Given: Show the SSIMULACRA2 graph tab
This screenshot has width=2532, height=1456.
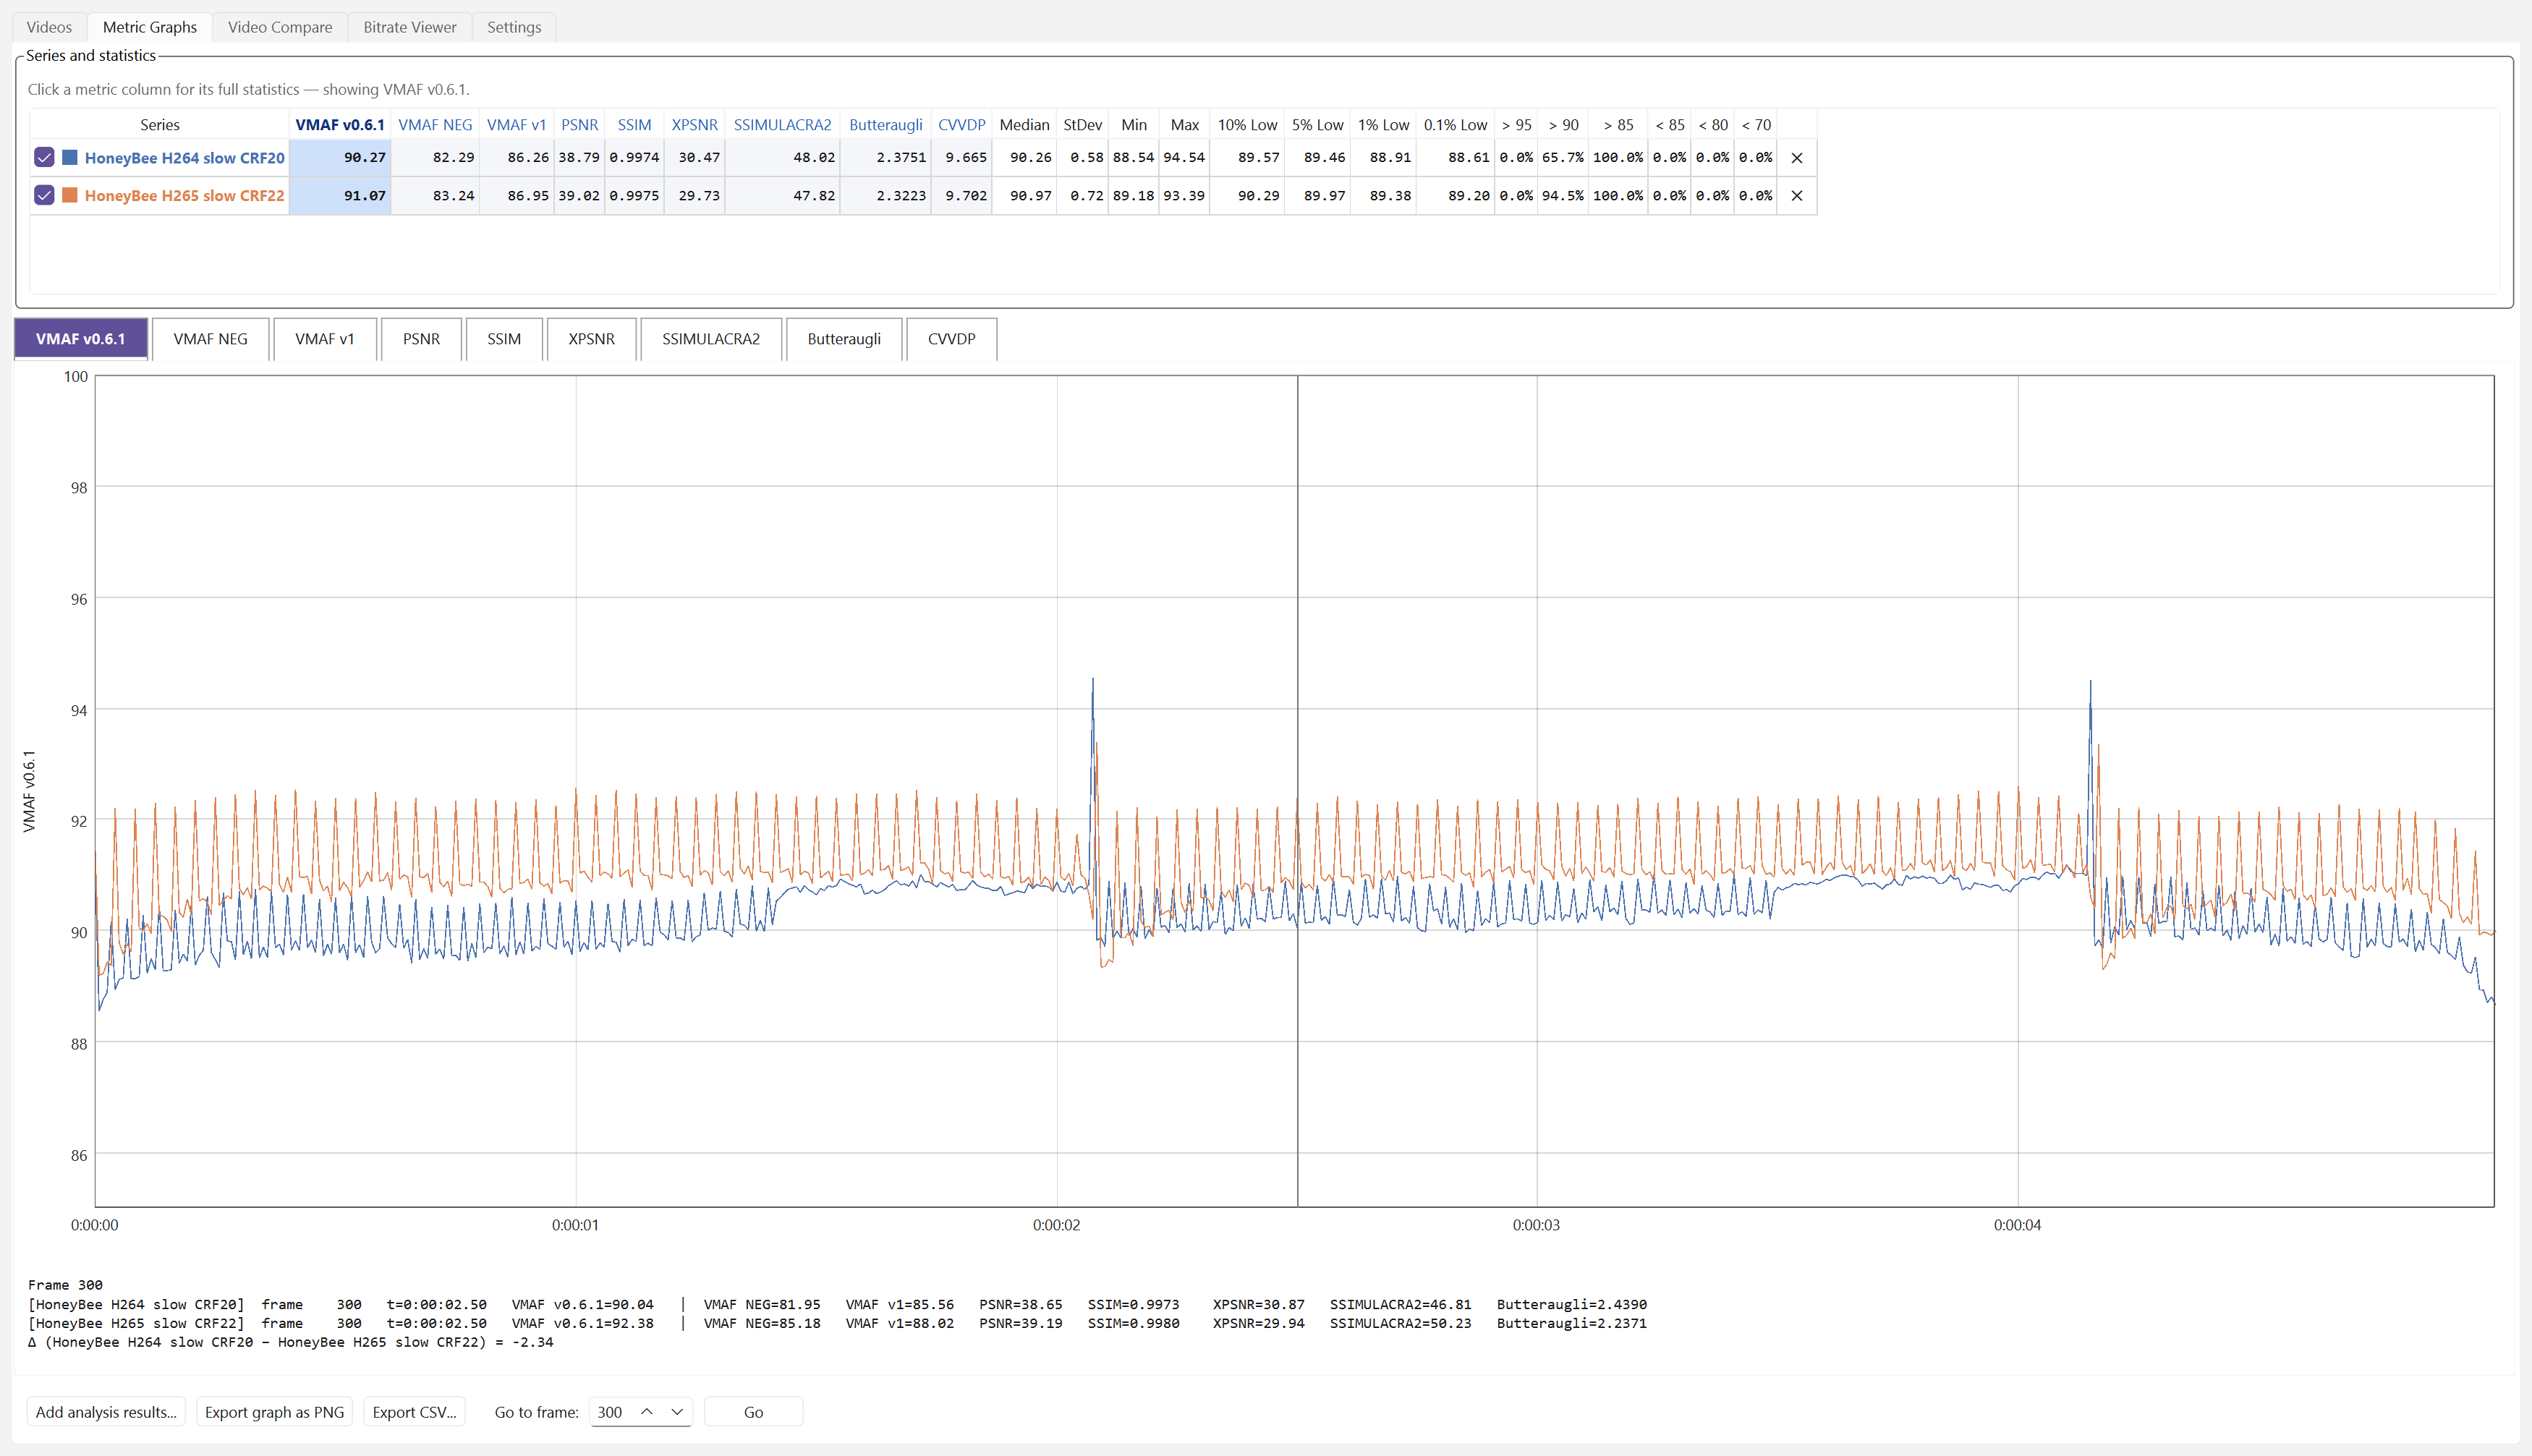Looking at the screenshot, I should [x=711, y=339].
